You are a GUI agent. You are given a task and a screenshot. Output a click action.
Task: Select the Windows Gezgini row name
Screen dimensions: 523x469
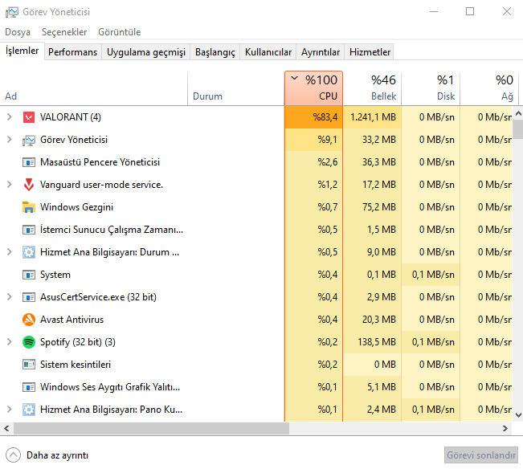(x=76, y=207)
